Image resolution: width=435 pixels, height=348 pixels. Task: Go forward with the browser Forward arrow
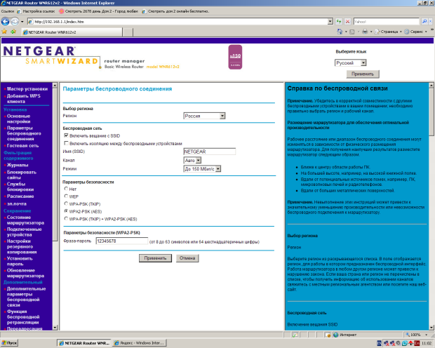(x=15, y=21)
